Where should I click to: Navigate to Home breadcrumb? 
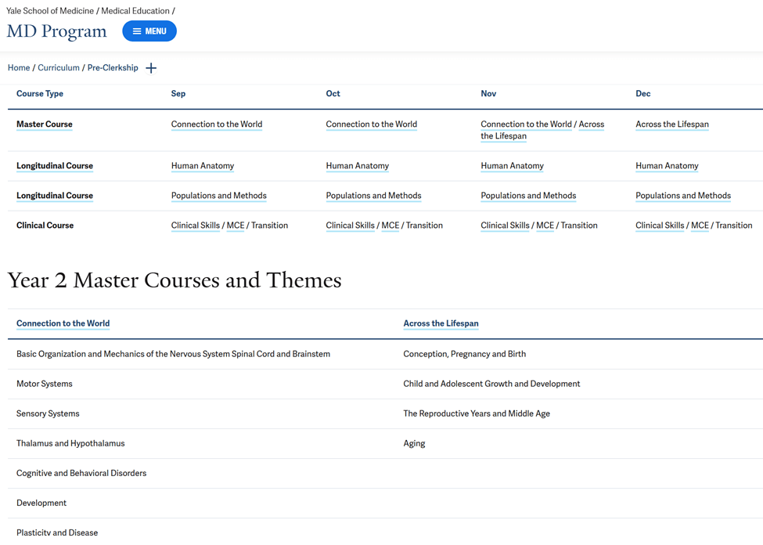tap(19, 67)
